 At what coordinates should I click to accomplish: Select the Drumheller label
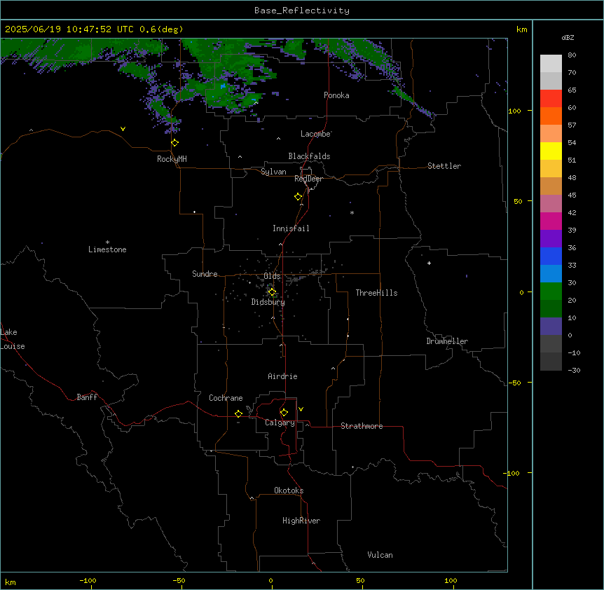pyautogui.click(x=447, y=341)
